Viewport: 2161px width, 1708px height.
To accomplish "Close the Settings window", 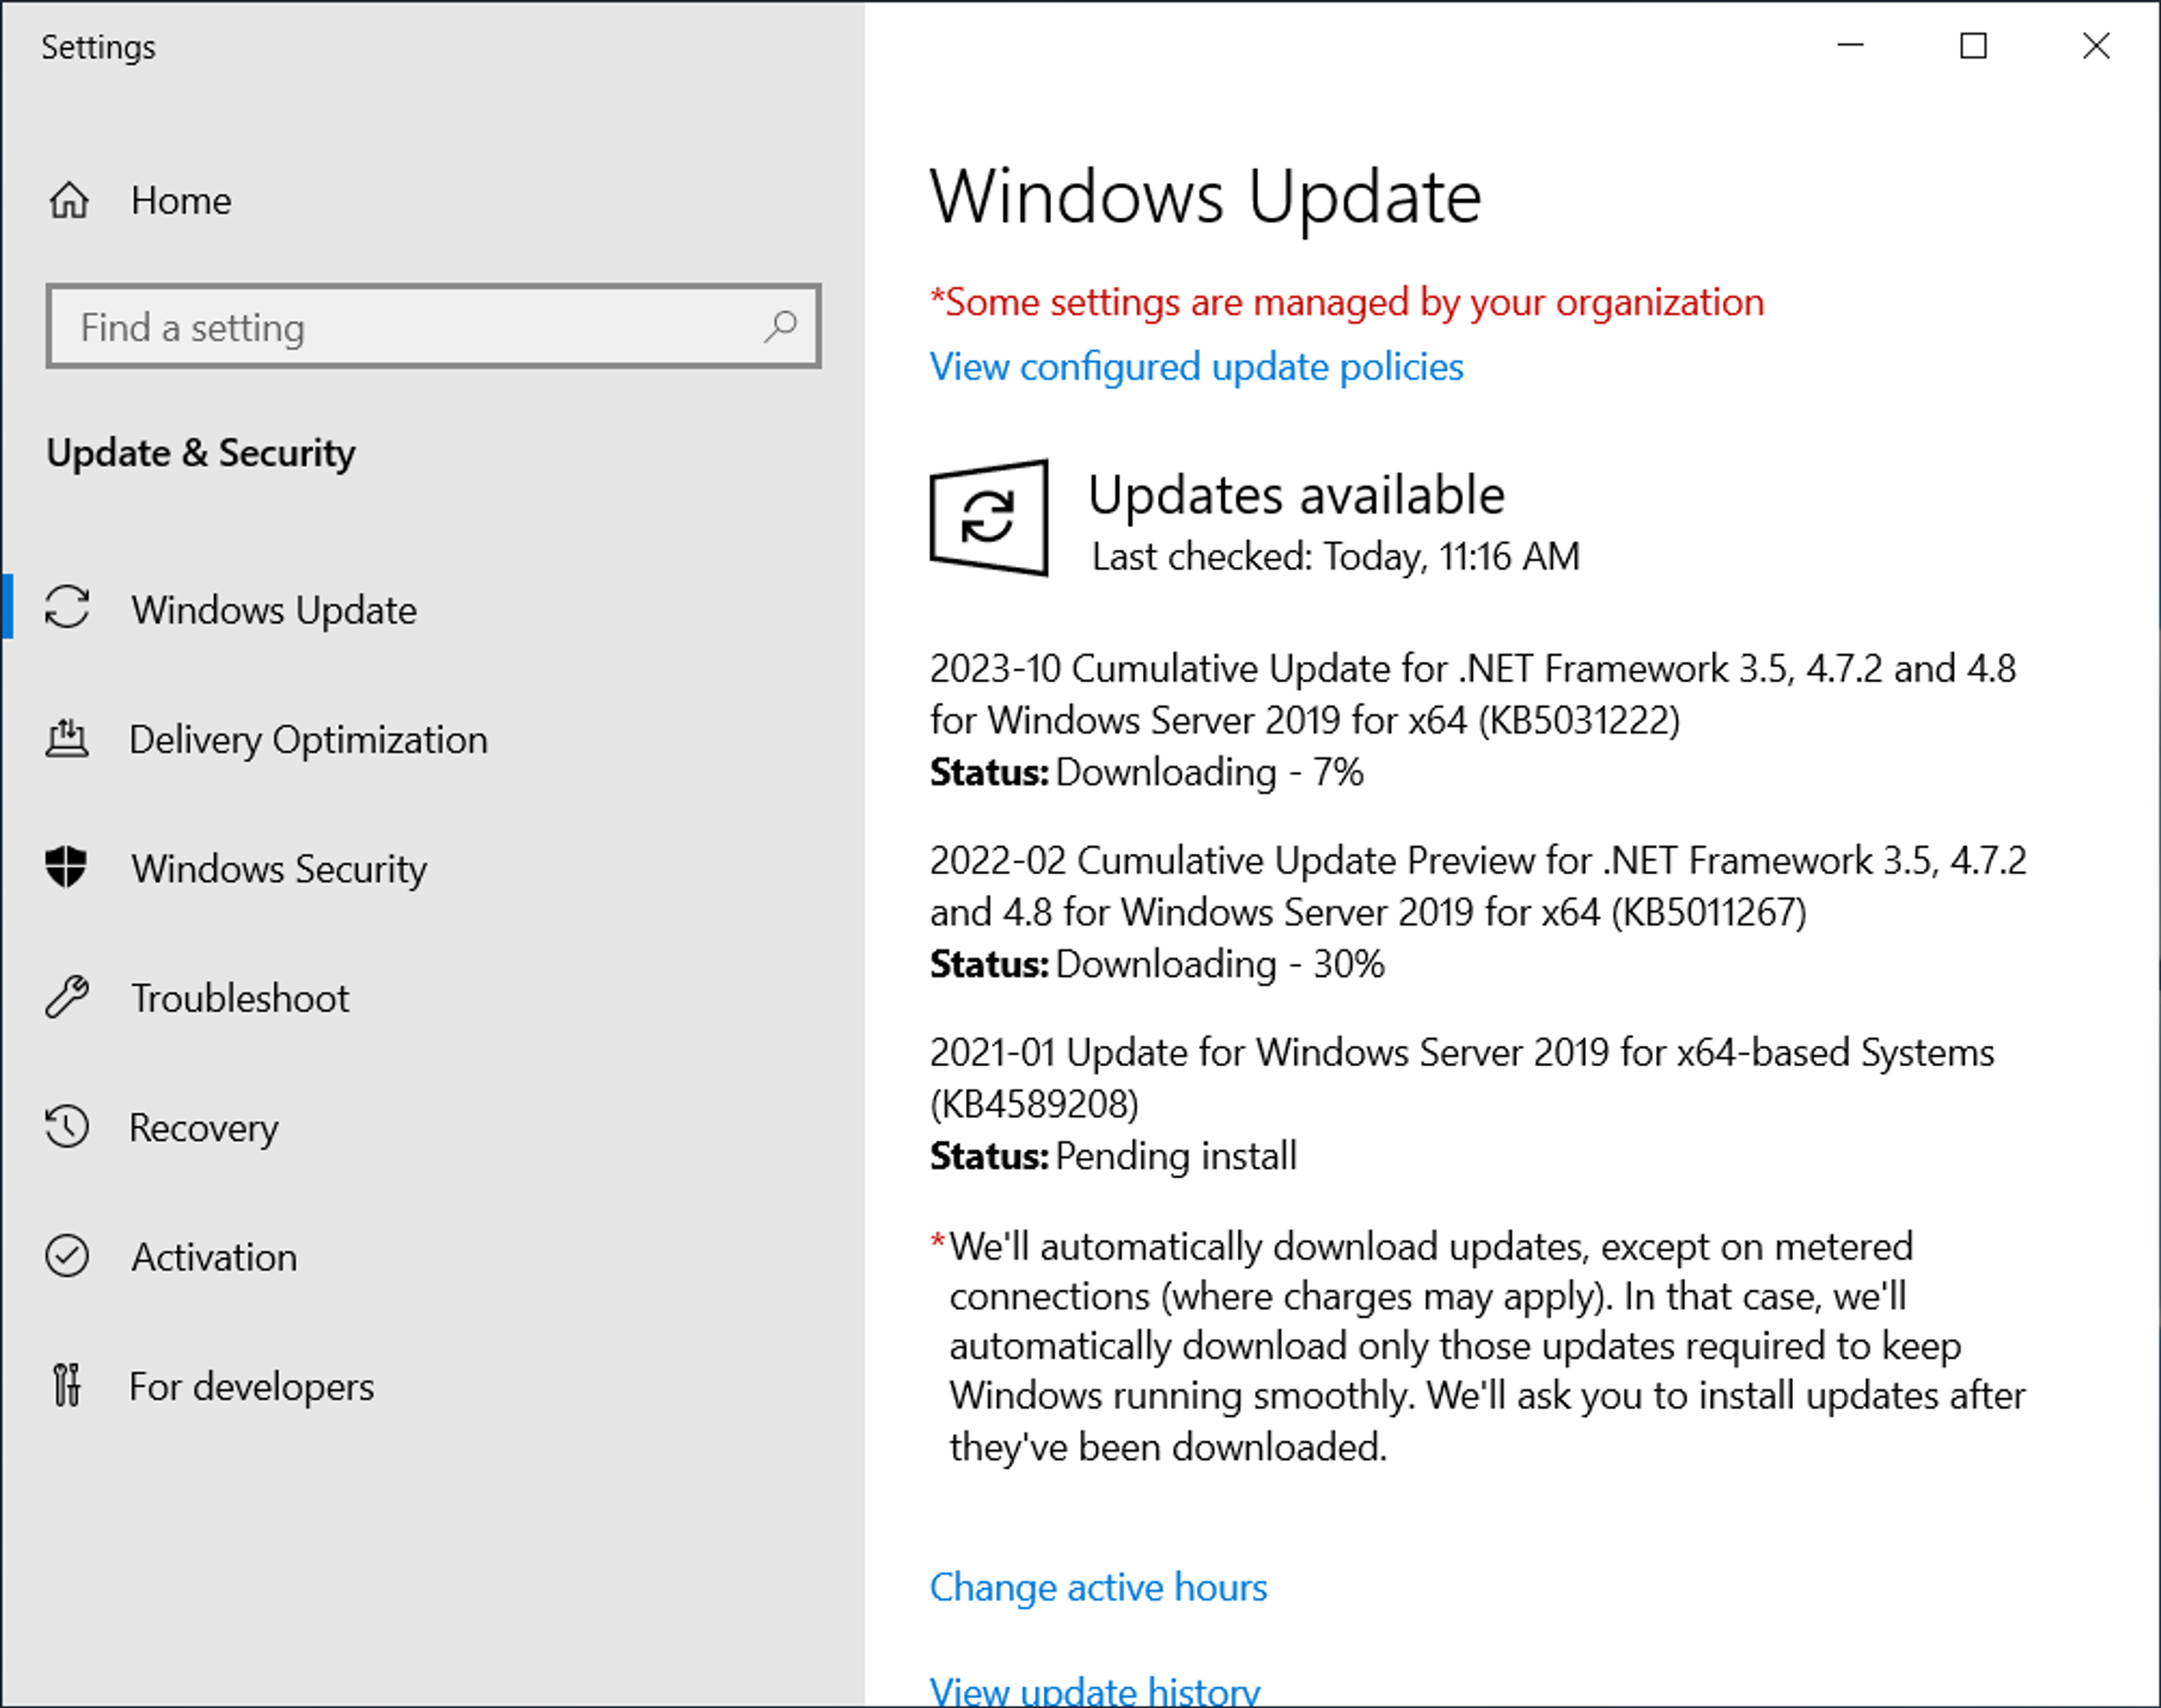I will pyautogui.click(x=2096, y=46).
